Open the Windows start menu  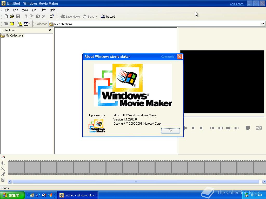click(12, 195)
